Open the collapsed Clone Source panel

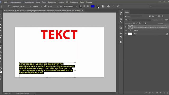pos(121,27)
